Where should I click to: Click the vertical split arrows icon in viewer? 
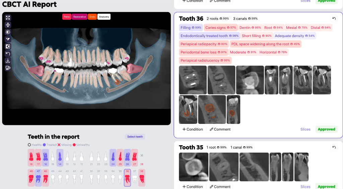(8, 25)
